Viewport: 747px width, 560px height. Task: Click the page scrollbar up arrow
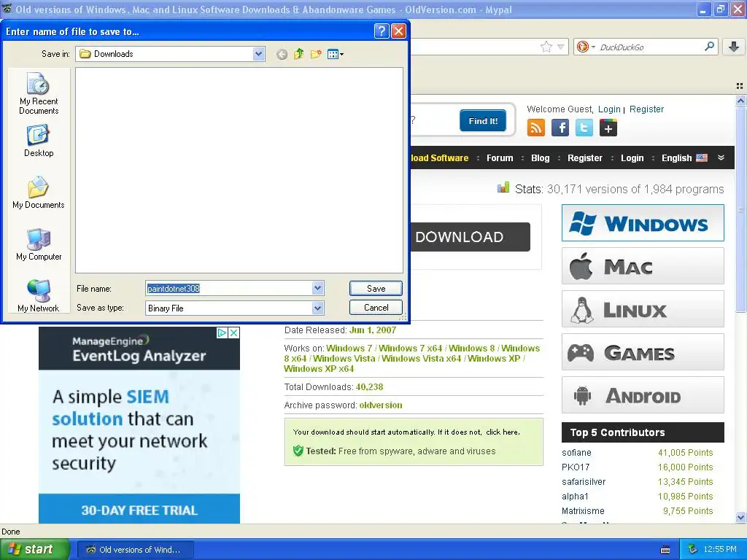(x=740, y=101)
